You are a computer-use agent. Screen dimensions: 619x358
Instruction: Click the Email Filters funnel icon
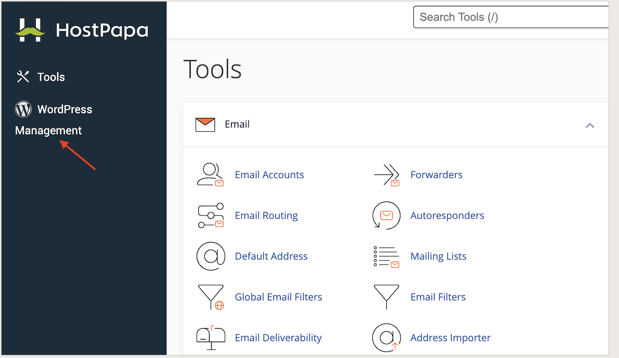click(386, 297)
